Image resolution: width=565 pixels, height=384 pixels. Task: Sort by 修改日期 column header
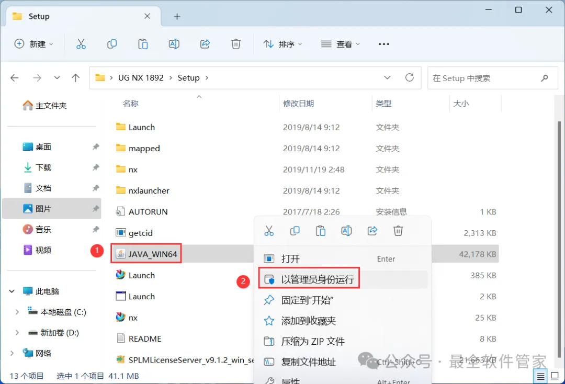click(298, 104)
